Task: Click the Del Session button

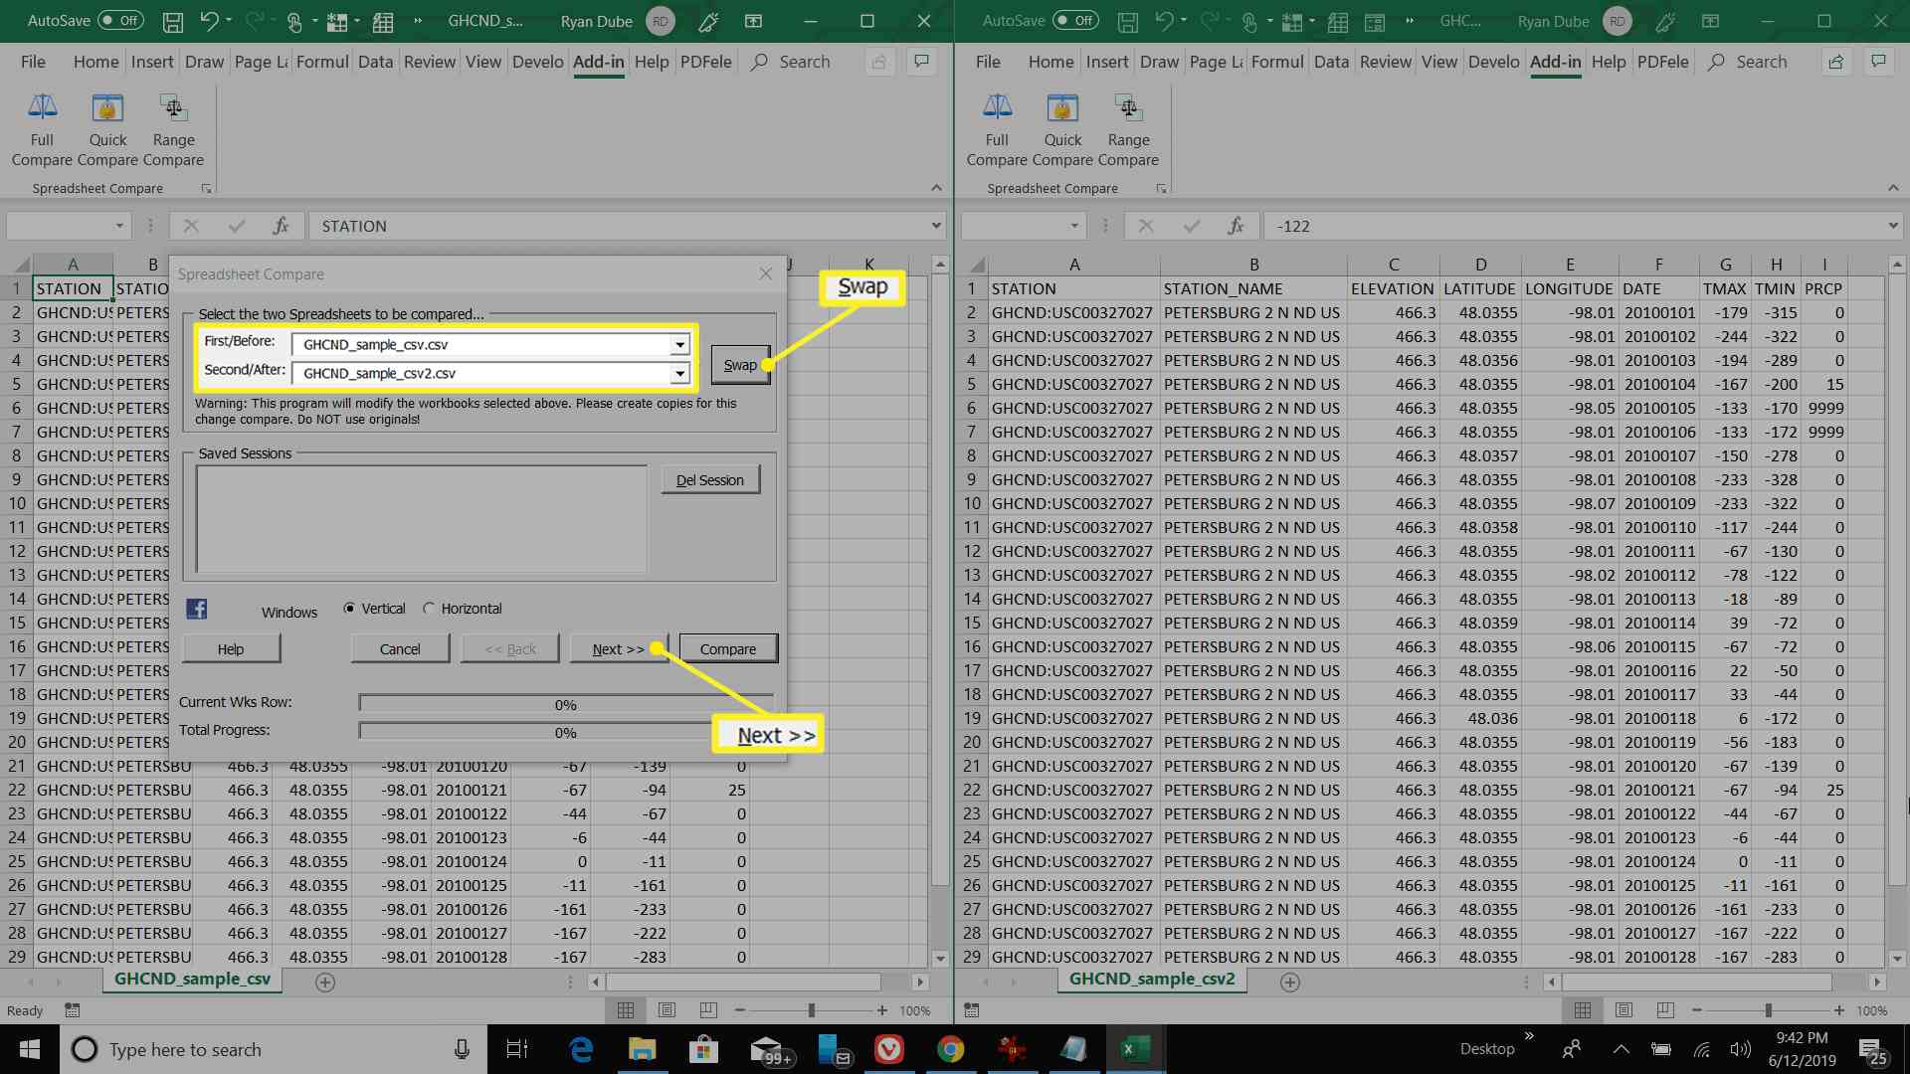Action: point(709,480)
